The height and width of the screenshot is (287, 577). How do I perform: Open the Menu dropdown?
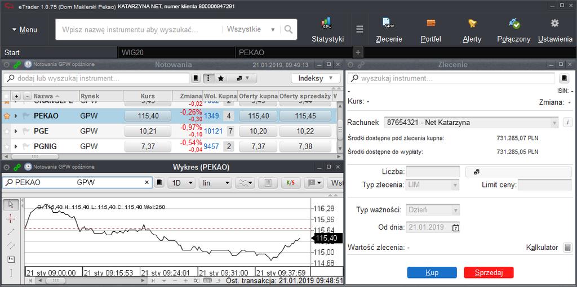(x=25, y=30)
